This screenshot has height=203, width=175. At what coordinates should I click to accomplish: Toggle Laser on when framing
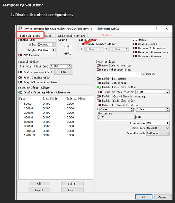(x=100, y=92)
